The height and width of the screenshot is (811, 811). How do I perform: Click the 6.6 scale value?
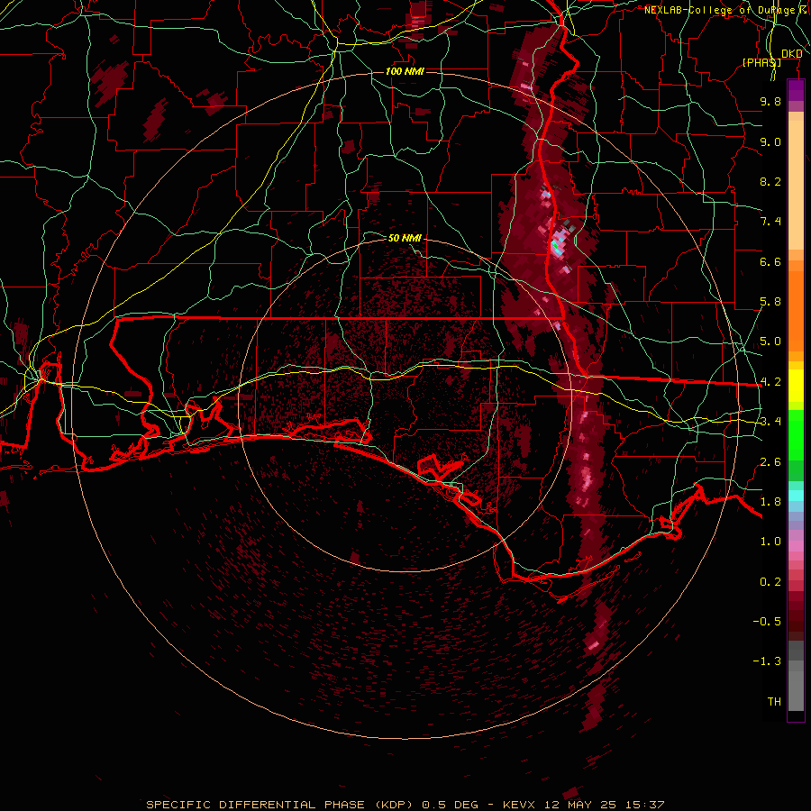pos(770,261)
